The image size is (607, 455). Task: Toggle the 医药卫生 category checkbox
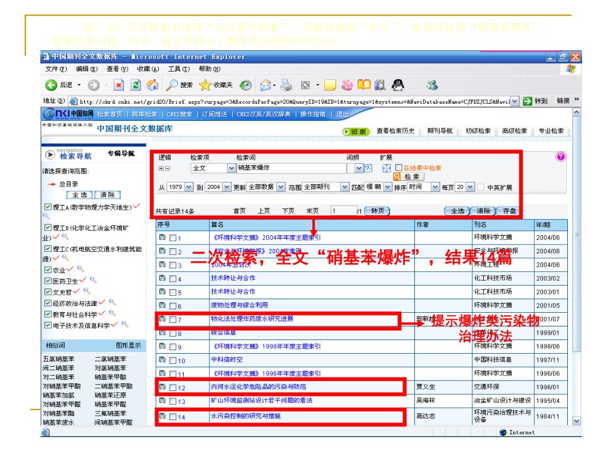point(48,280)
